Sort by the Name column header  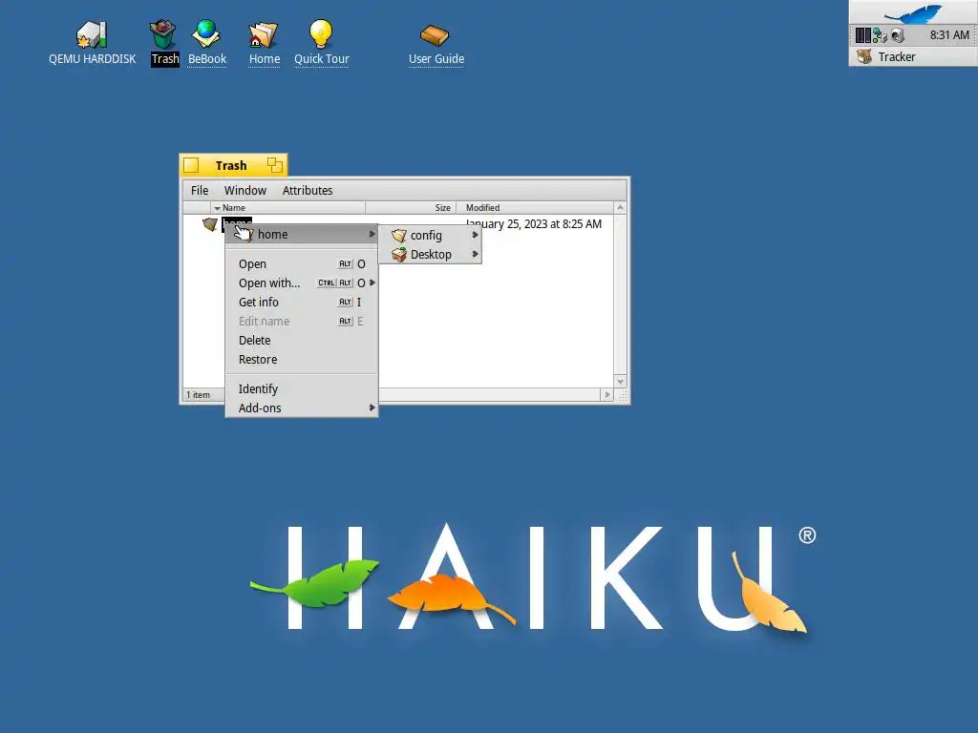pyautogui.click(x=288, y=207)
